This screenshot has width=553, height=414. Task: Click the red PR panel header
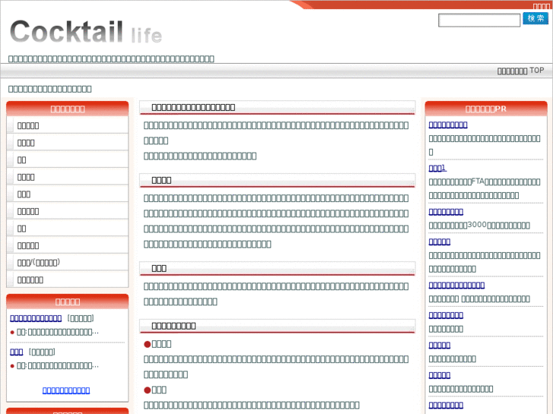[486, 109]
